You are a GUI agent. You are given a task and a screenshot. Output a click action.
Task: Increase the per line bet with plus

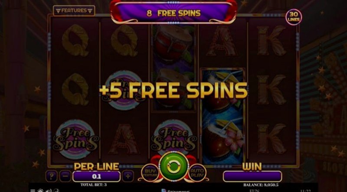coord(128,176)
